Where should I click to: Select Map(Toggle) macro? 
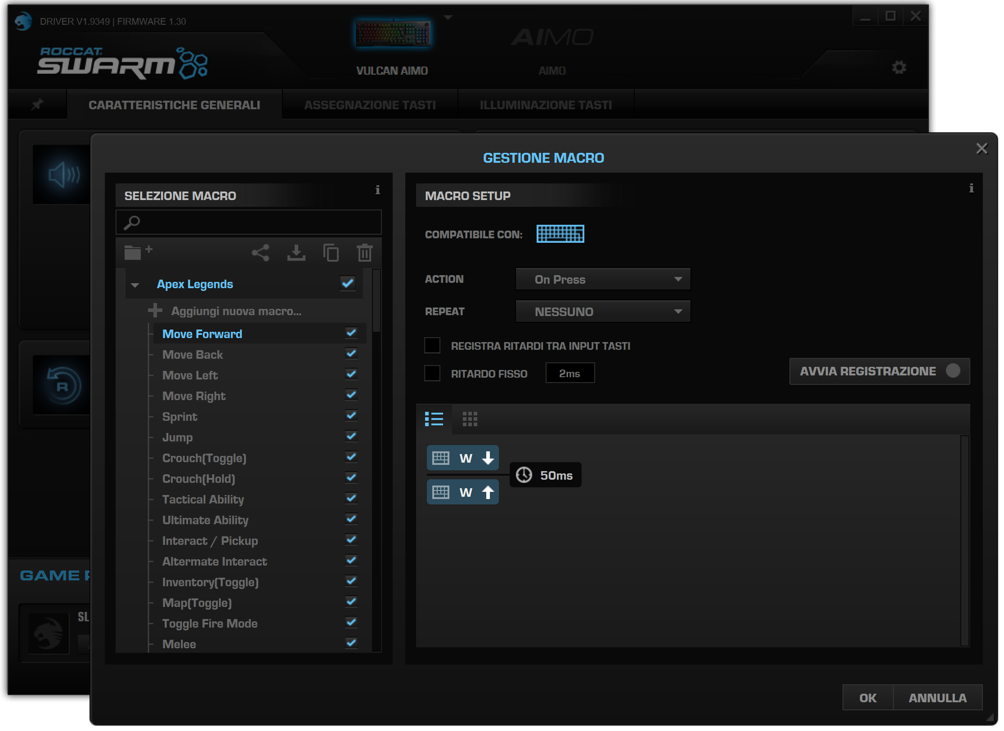[197, 603]
